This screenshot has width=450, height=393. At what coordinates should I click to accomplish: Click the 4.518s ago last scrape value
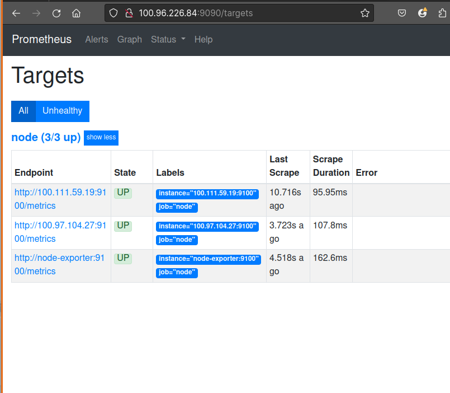(286, 264)
